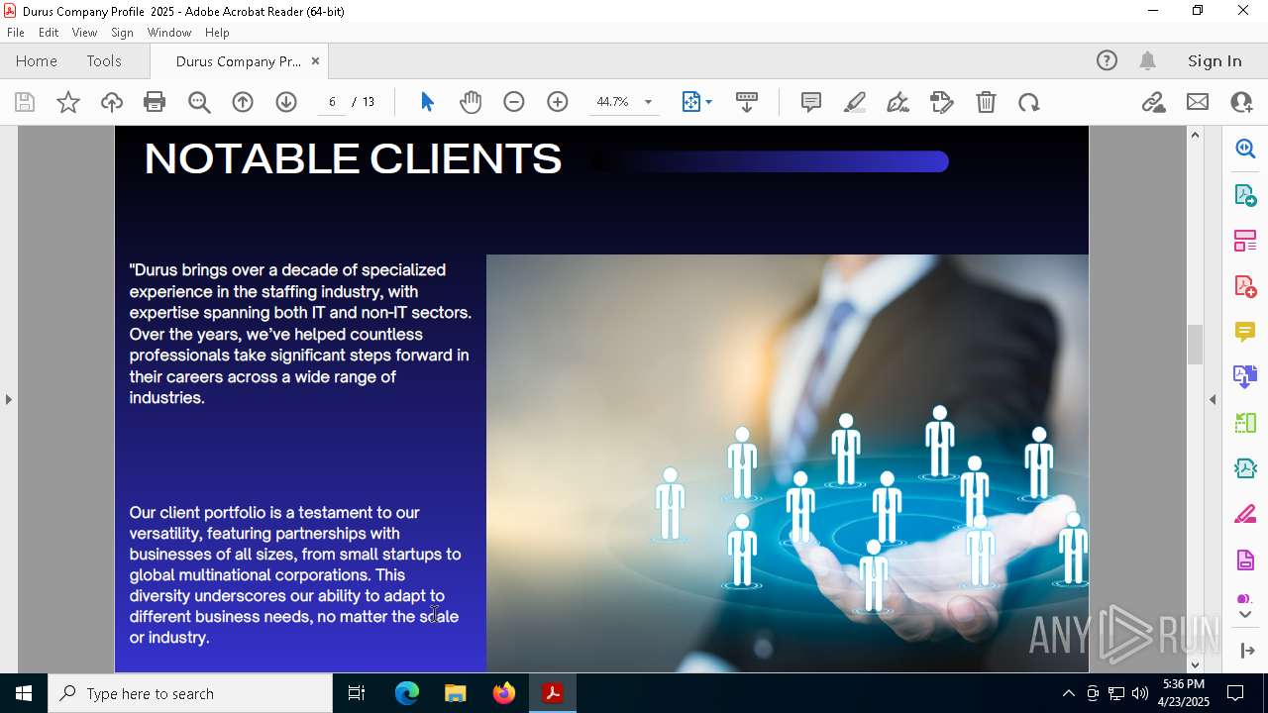Expand fit page options dropdown
1268x713 pixels.
tap(708, 102)
